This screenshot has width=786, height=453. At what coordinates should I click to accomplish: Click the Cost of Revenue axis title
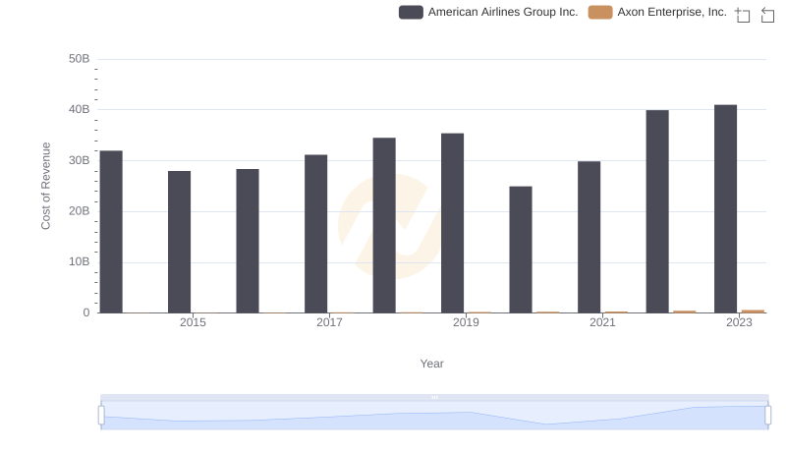point(45,186)
